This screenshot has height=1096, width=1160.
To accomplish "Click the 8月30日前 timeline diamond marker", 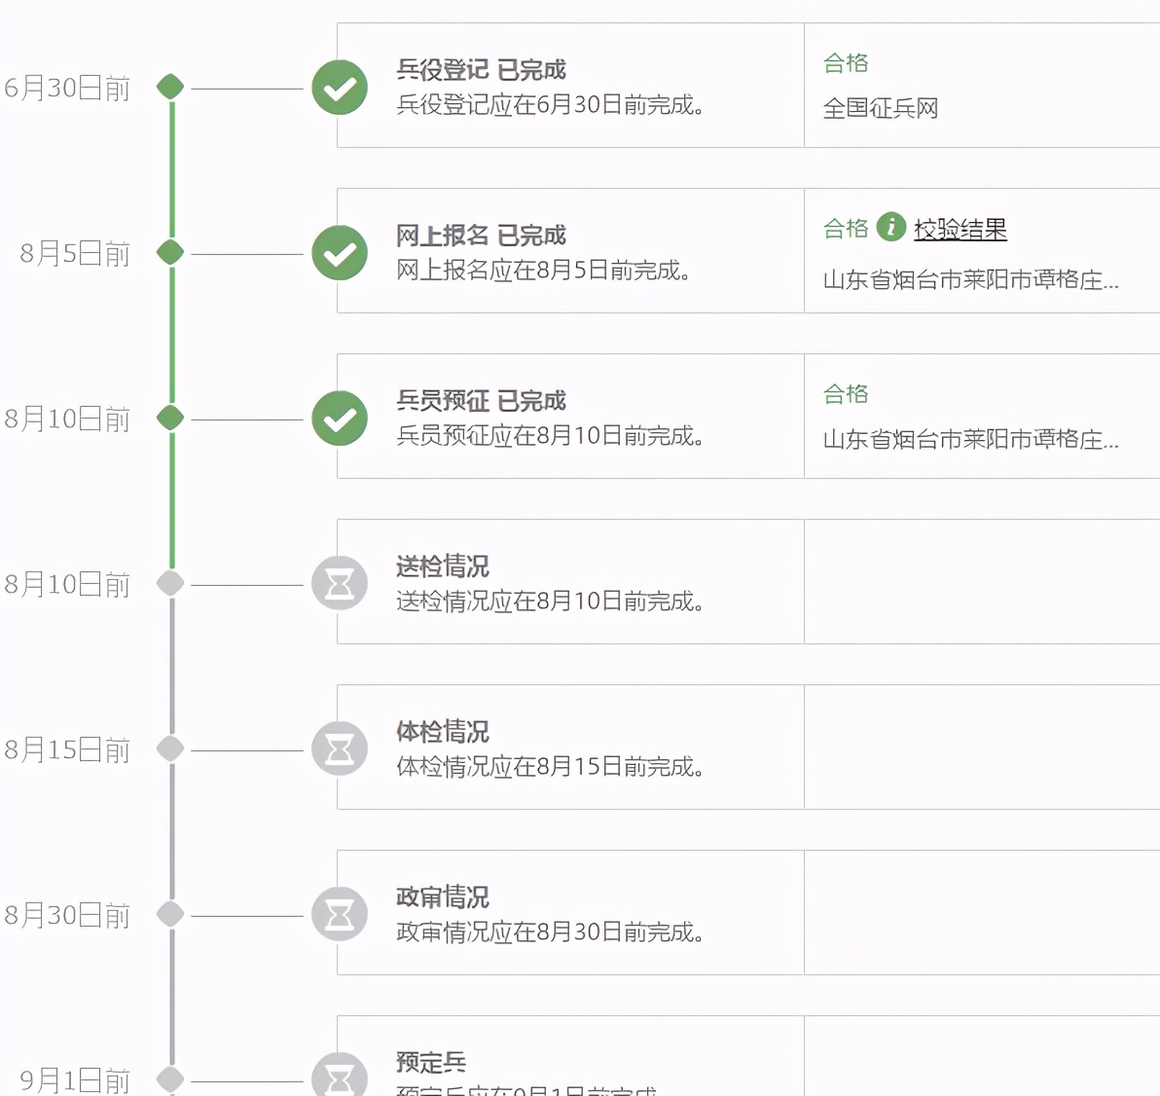I will (170, 914).
